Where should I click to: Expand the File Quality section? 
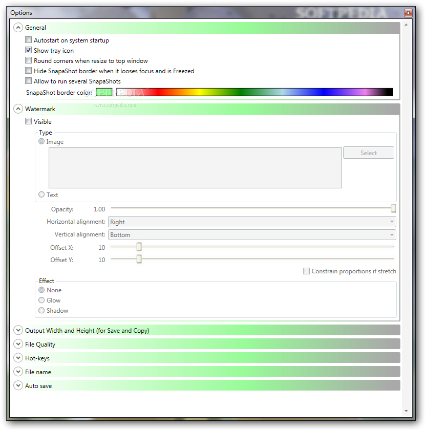tap(18, 344)
